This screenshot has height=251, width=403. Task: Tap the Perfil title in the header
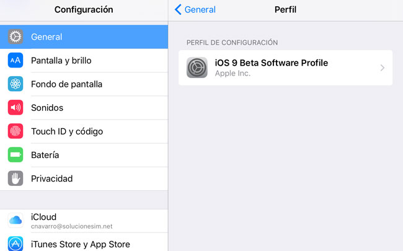285,9
